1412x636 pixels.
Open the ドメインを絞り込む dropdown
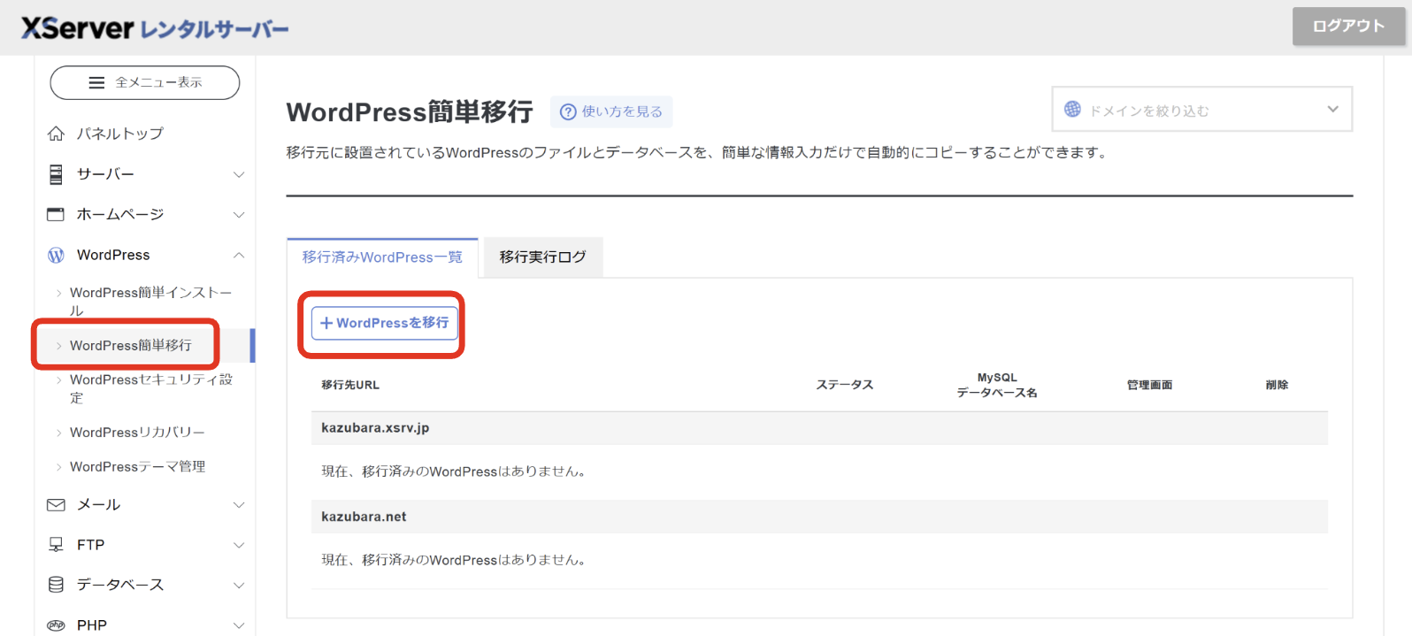pyautogui.click(x=1201, y=110)
